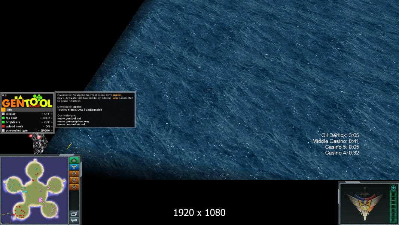Screen dimensions: 399x225
Task: Click the Developer: xezen line
Action: pyautogui.click(x=69, y=107)
